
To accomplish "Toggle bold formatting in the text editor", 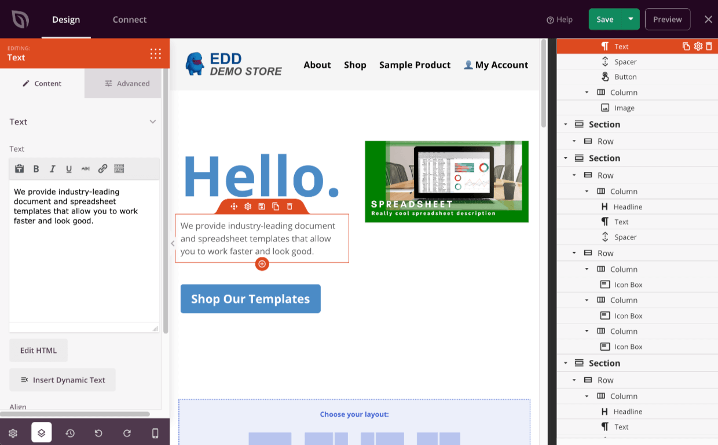I will 36,168.
